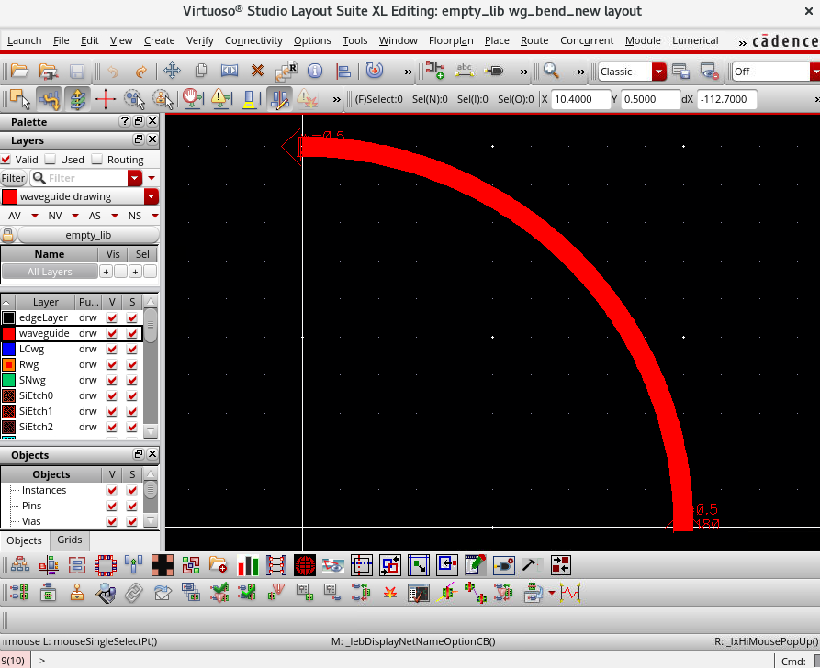Image resolution: width=820 pixels, height=668 pixels.
Task: Click the hierarchy tree icon in bottom toolbar
Action: pyautogui.click(x=20, y=565)
